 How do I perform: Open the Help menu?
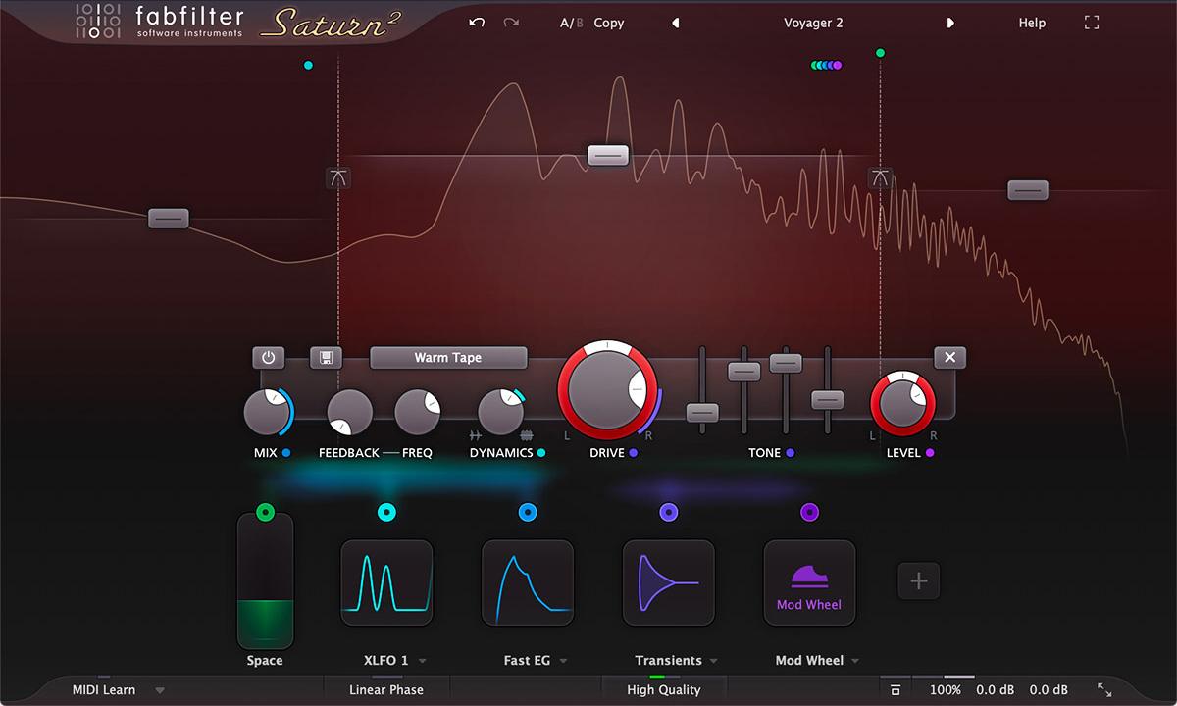tap(1031, 22)
